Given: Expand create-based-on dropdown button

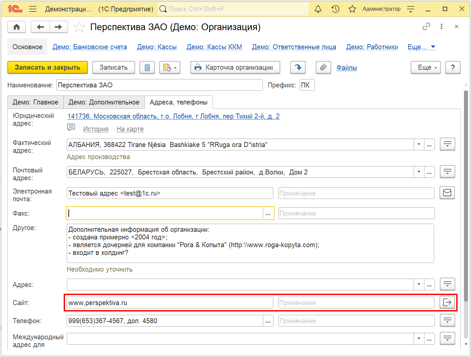Looking at the screenshot, I should click(170, 67).
